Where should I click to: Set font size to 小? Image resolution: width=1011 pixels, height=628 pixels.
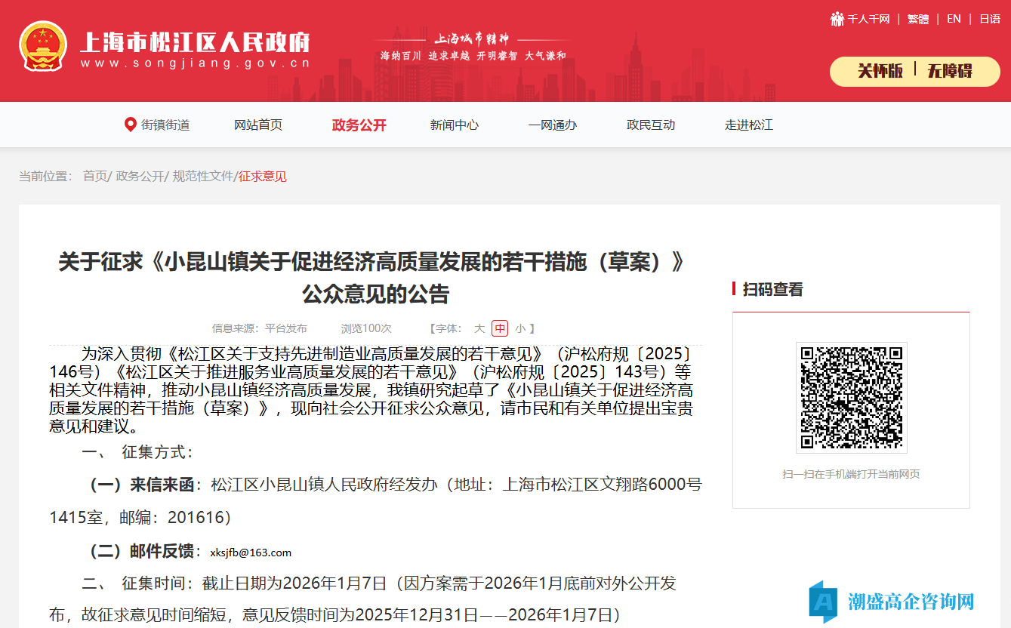[x=520, y=328]
